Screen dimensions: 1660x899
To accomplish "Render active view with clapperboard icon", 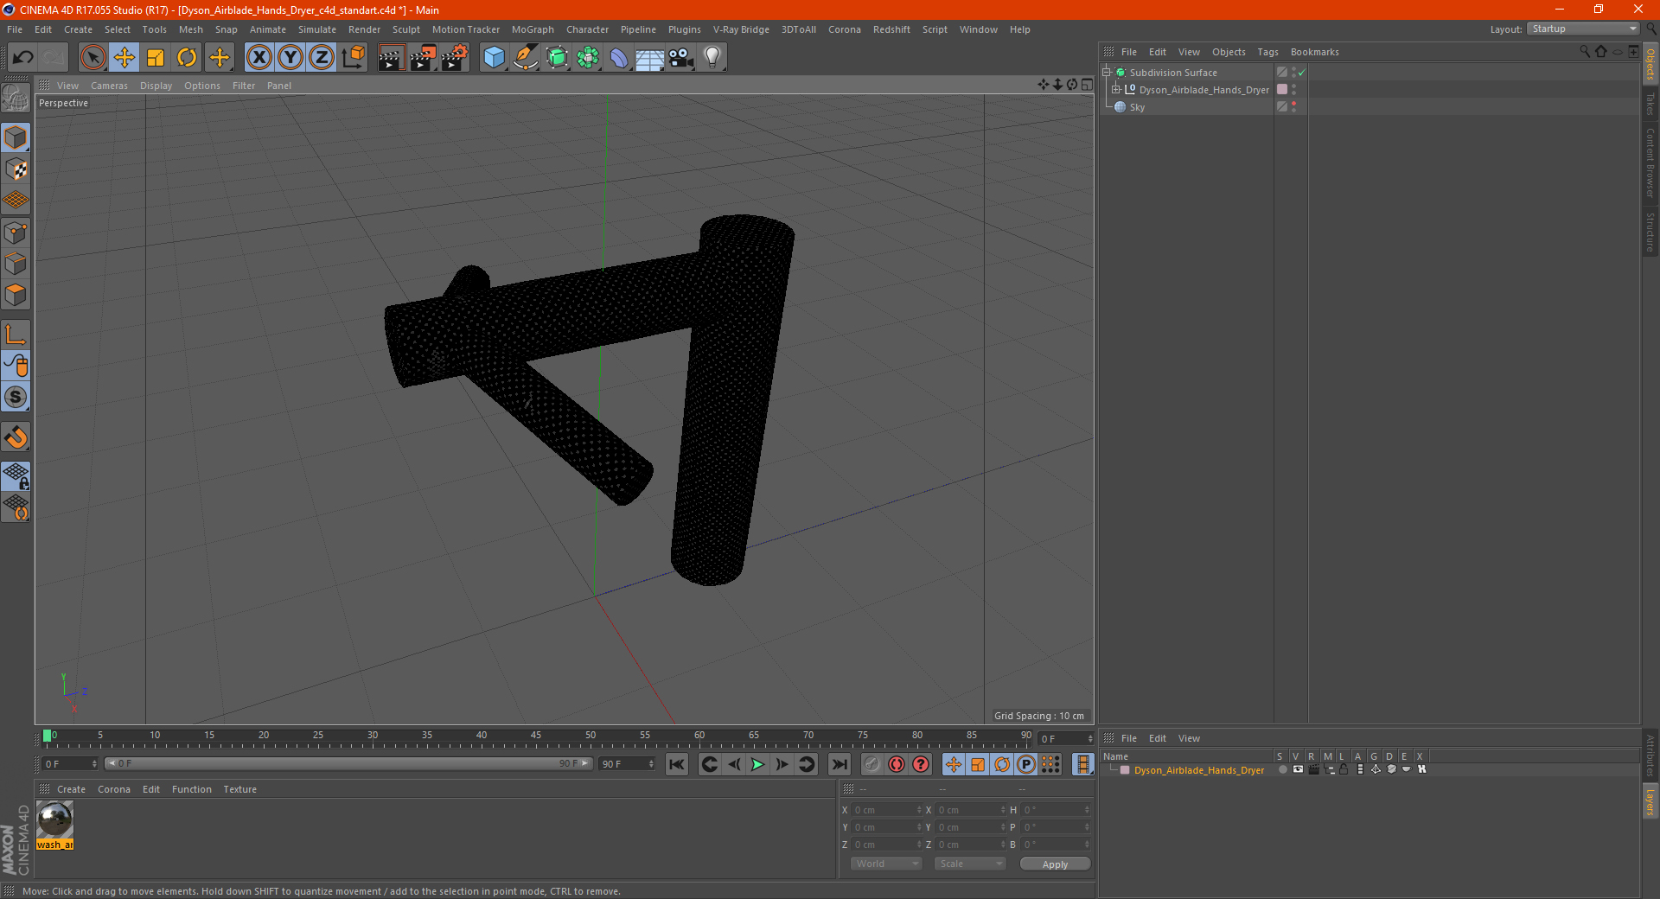I will pyautogui.click(x=391, y=58).
